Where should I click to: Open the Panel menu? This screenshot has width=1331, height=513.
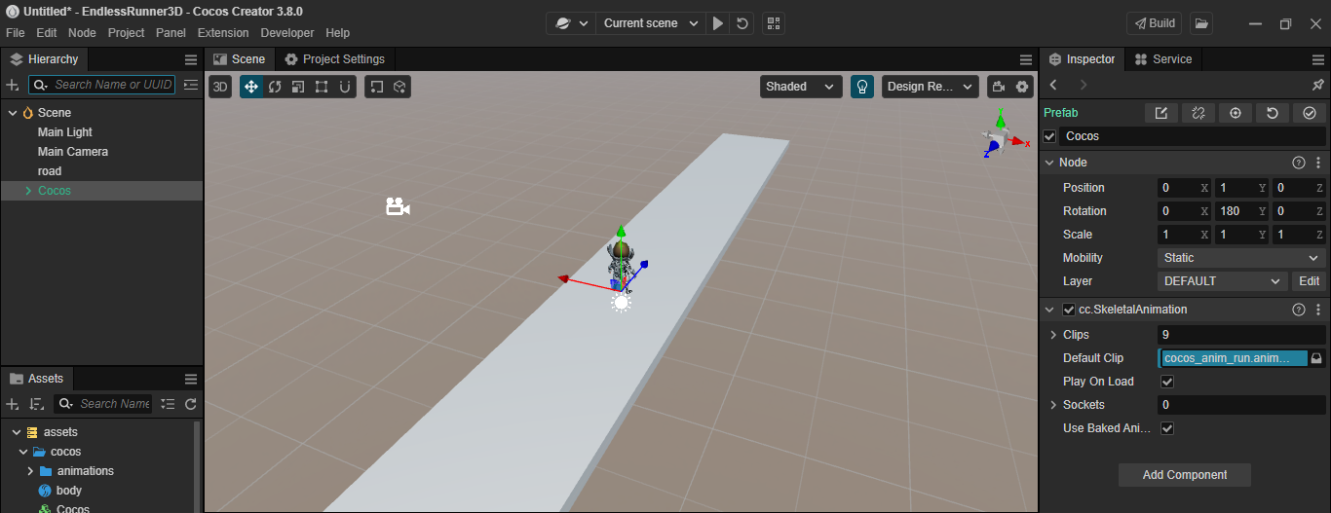pos(171,33)
